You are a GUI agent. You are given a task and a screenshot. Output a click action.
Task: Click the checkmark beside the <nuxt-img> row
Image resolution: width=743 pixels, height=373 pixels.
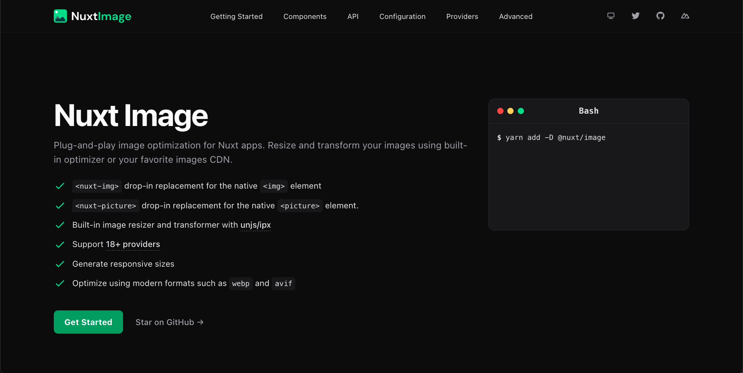tap(60, 186)
